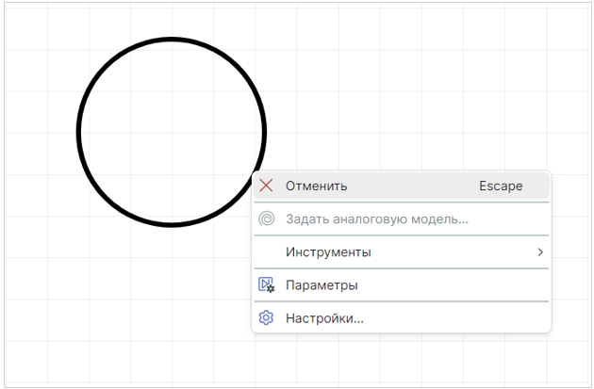This screenshot has width=594, height=389.
Task: Select Отменить in the context menu
Action: [x=401, y=186]
